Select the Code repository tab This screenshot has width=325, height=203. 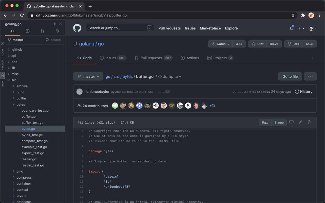[85, 58]
